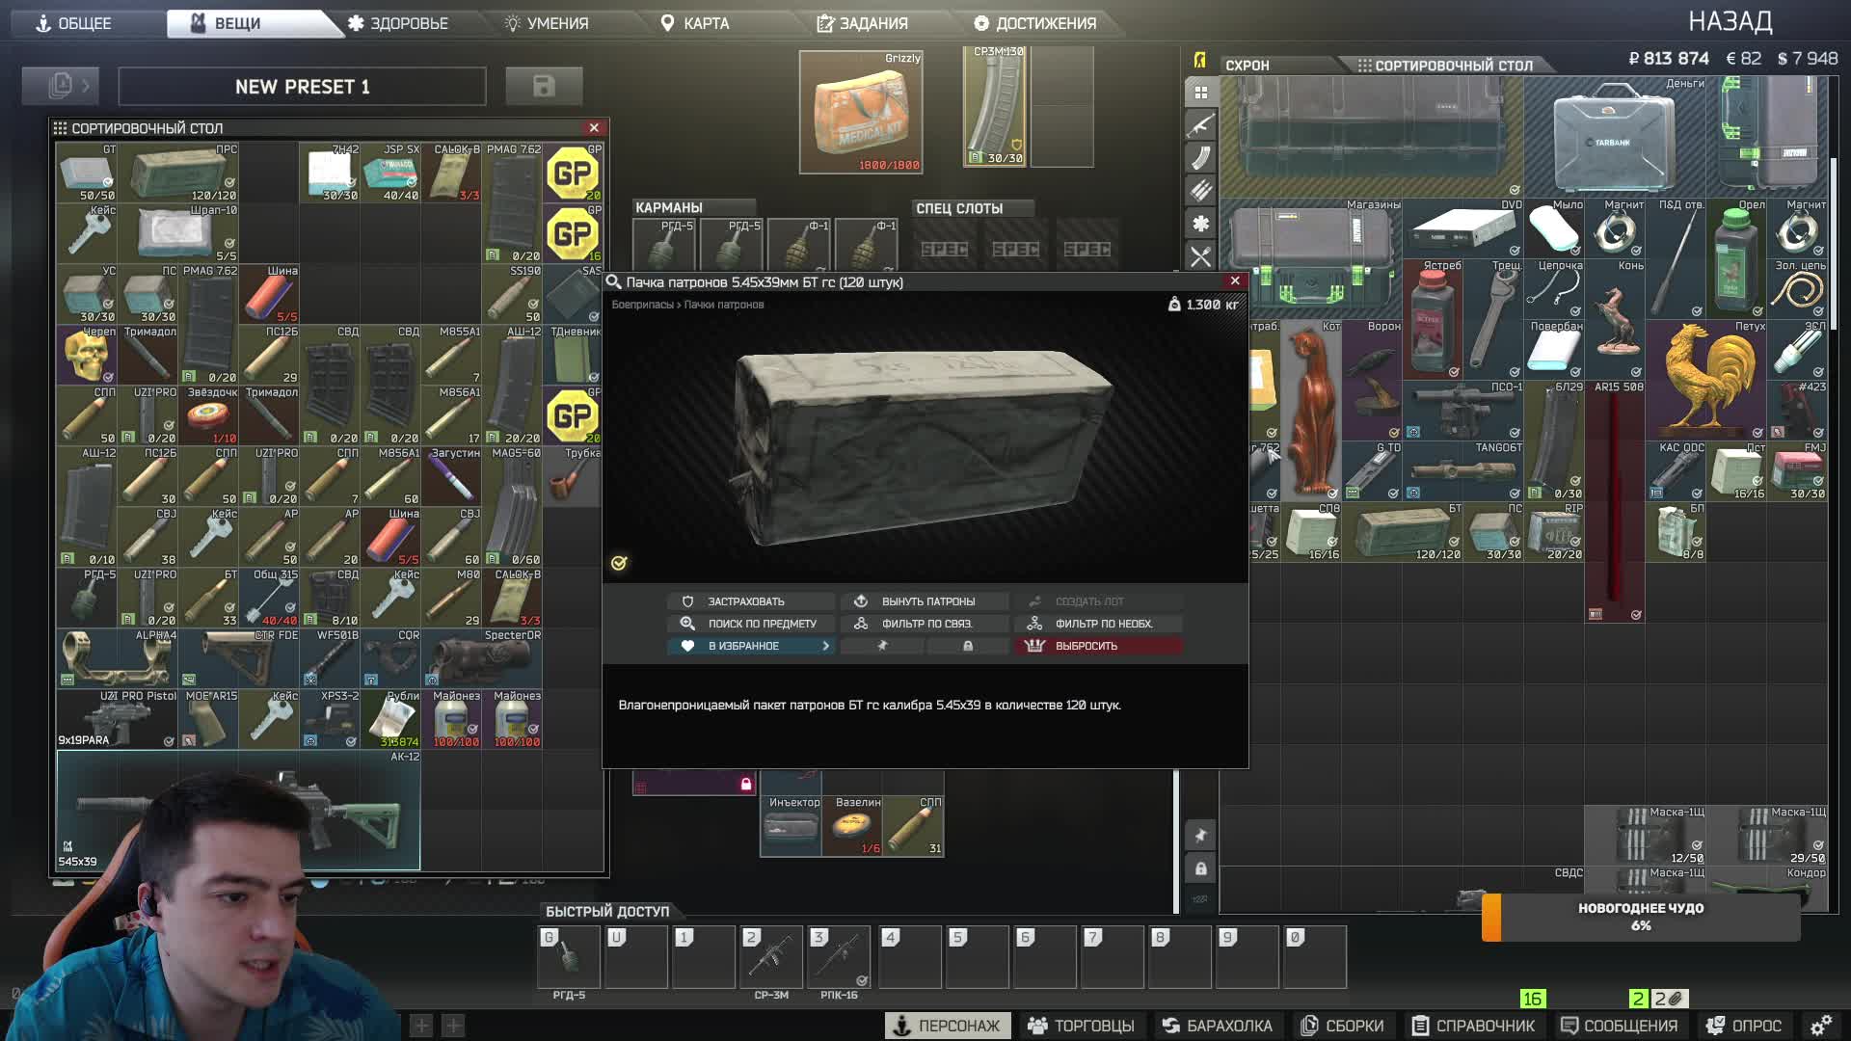Filter stash by weapons rifle icon
1851x1041 pixels.
(x=1200, y=125)
